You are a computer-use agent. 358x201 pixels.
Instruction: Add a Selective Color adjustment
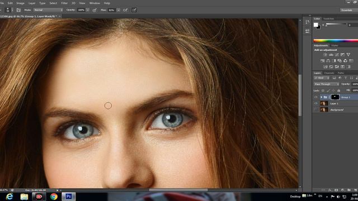click(342, 66)
